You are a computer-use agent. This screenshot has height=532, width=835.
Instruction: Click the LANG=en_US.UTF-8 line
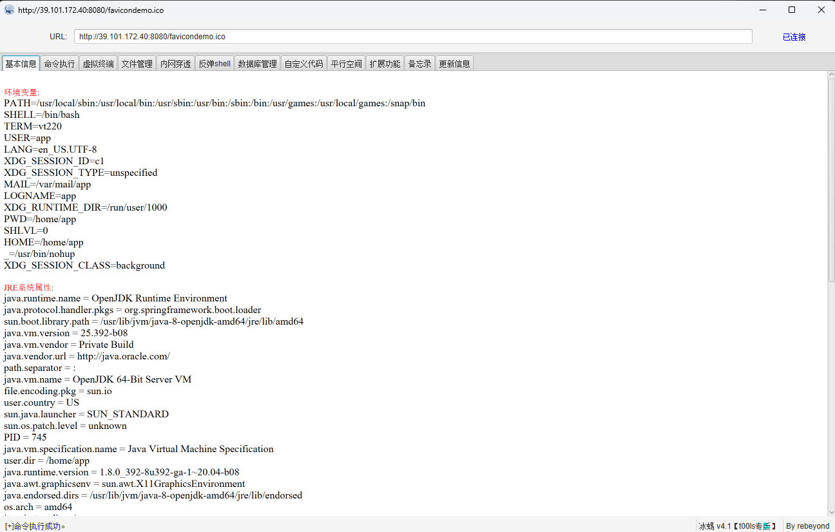pos(50,149)
